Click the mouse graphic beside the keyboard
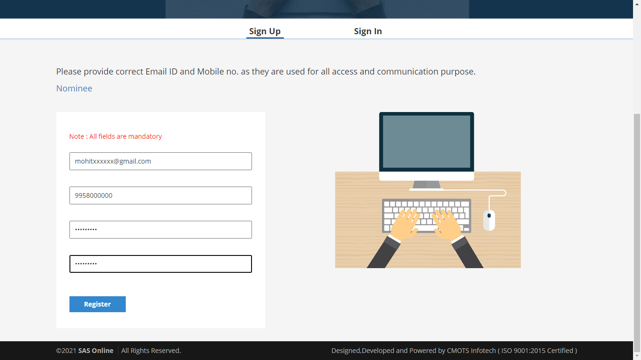This screenshot has height=360, width=641. (489, 220)
